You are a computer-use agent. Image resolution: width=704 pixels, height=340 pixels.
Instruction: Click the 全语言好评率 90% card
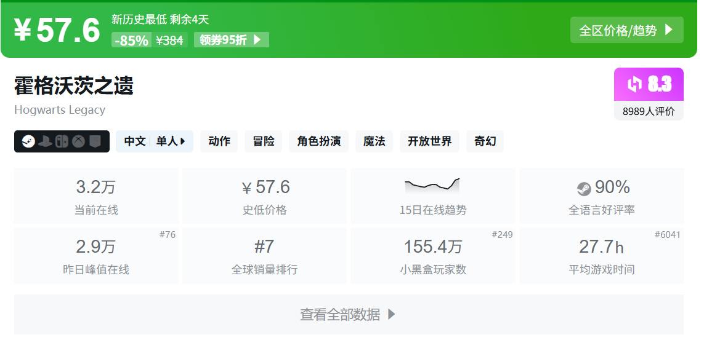click(602, 196)
